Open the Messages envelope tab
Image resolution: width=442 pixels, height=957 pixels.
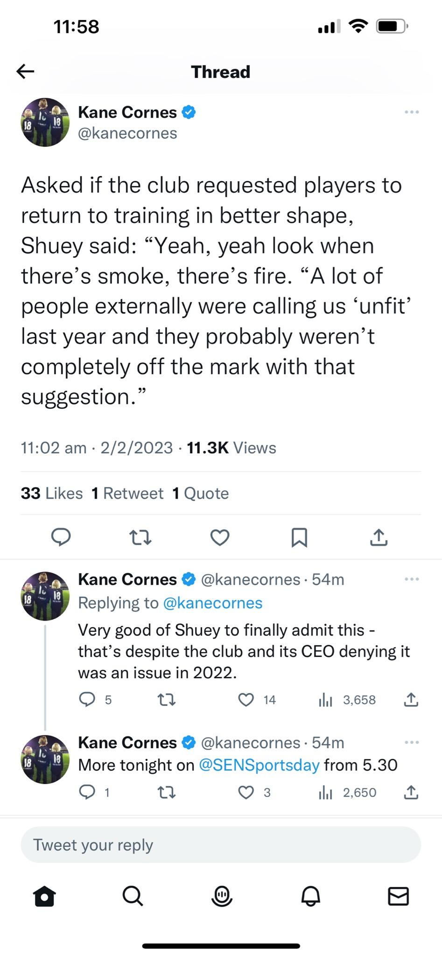(x=398, y=896)
